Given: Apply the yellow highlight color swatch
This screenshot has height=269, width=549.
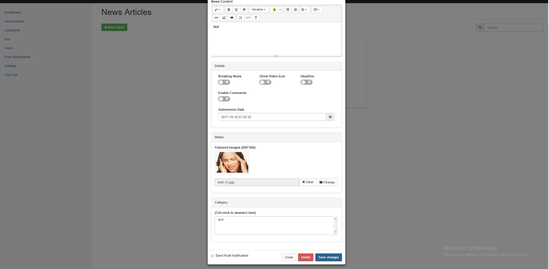Looking at the screenshot, I should (x=274, y=10).
